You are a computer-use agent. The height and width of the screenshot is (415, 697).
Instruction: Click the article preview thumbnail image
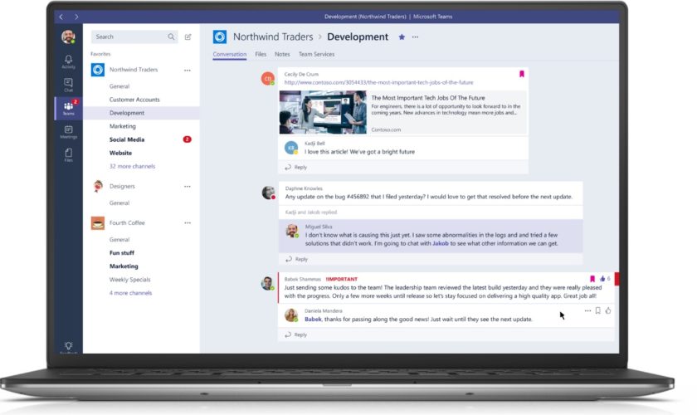click(x=323, y=112)
